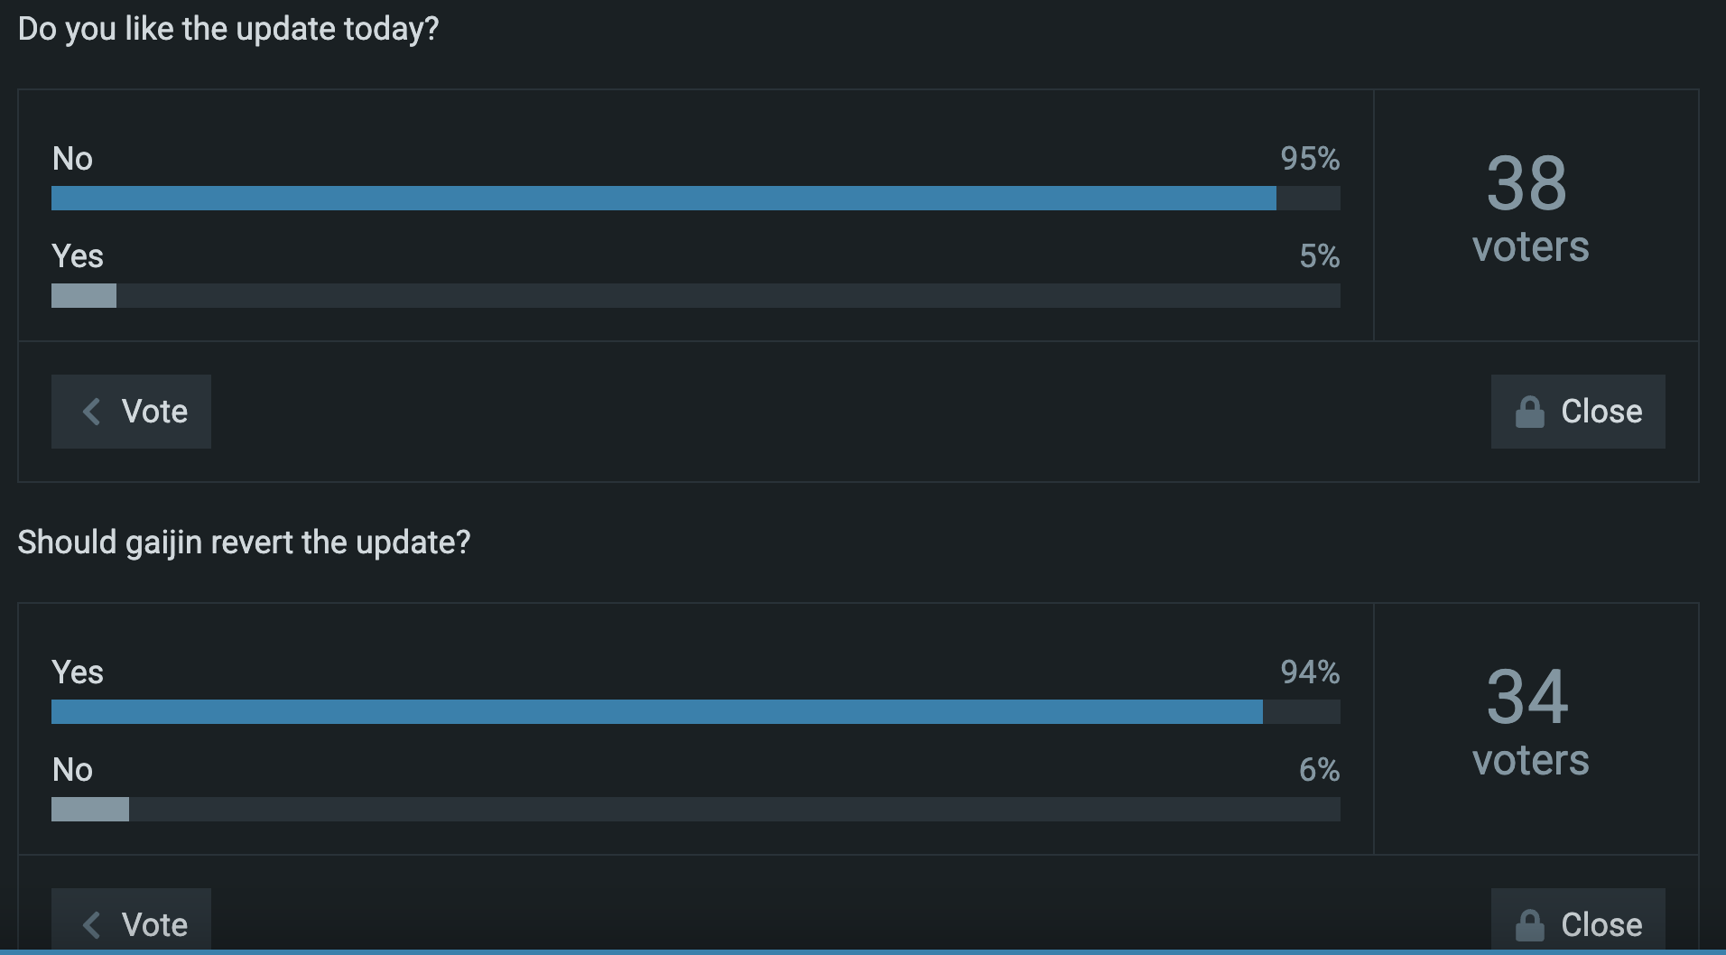1726x955 pixels.
Task: Close the 'Should gaijin revert the update?' poll
Action: click(x=1577, y=924)
